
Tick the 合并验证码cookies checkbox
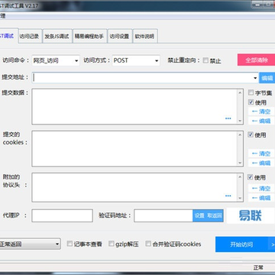click(148, 244)
